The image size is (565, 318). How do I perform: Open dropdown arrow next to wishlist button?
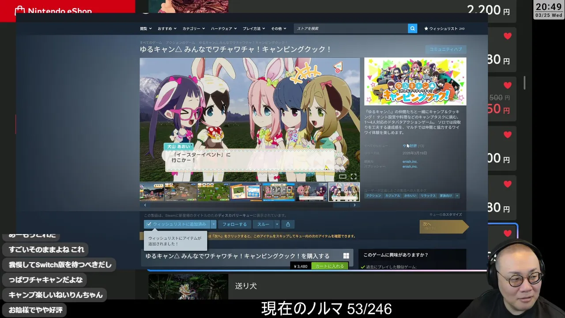214,224
